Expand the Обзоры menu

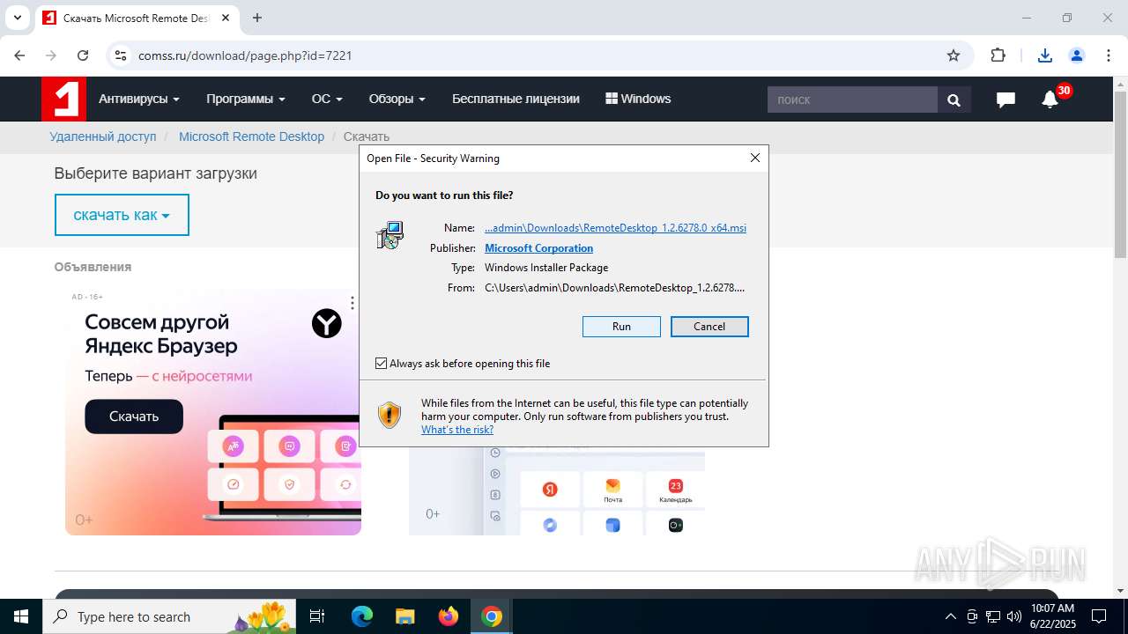coord(397,99)
